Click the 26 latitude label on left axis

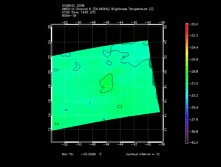point(49,27)
